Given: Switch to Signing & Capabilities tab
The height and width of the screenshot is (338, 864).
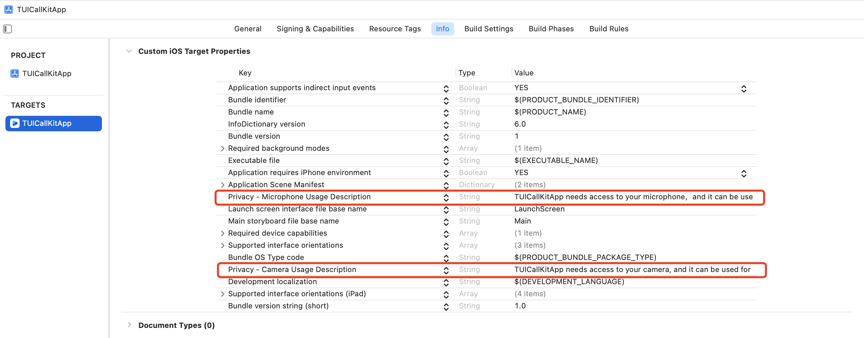Looking at the screenshot, I should click(315, 29).
